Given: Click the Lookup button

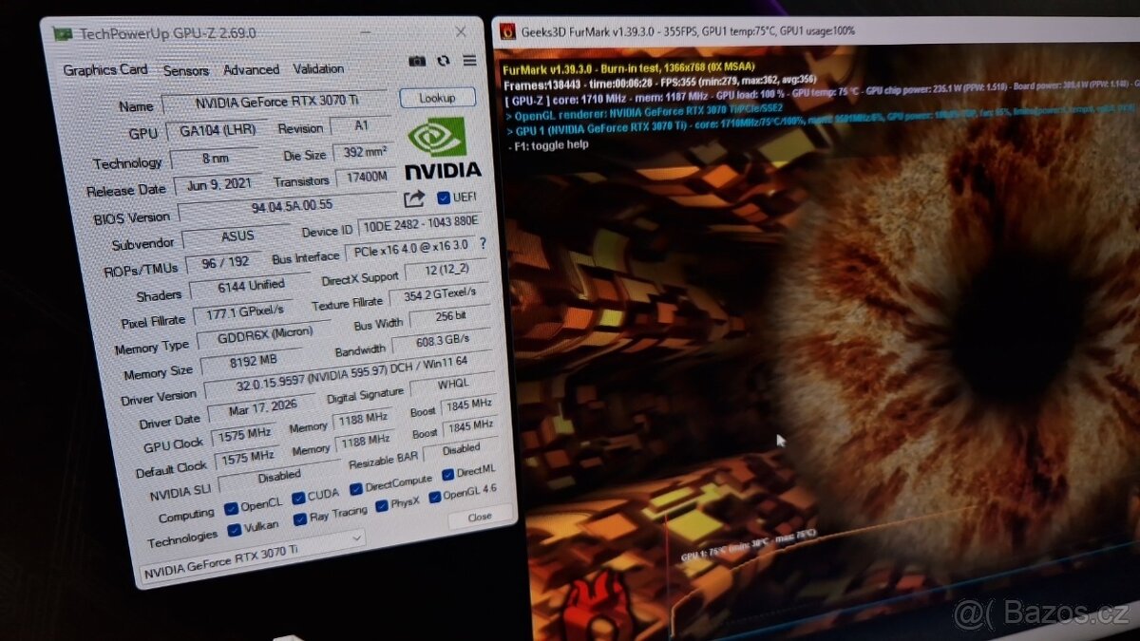Looking at the screenshot, I should point(438,97).
